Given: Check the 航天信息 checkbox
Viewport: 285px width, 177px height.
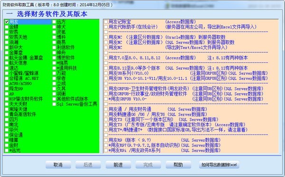Looking at the screenshot, I should 7,63.
